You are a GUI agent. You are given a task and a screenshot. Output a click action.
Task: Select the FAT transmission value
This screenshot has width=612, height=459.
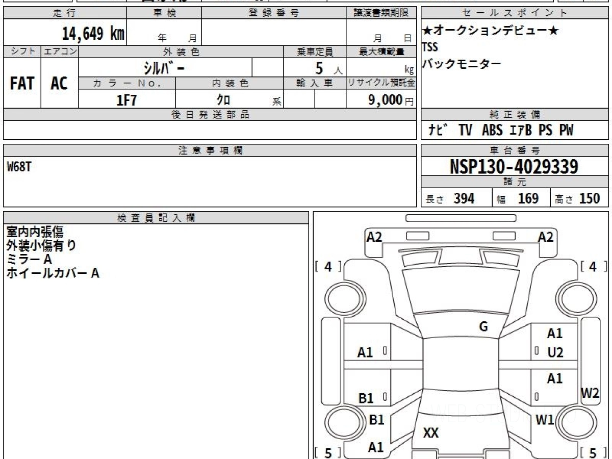pyautogui.click(x=22, y=83)
